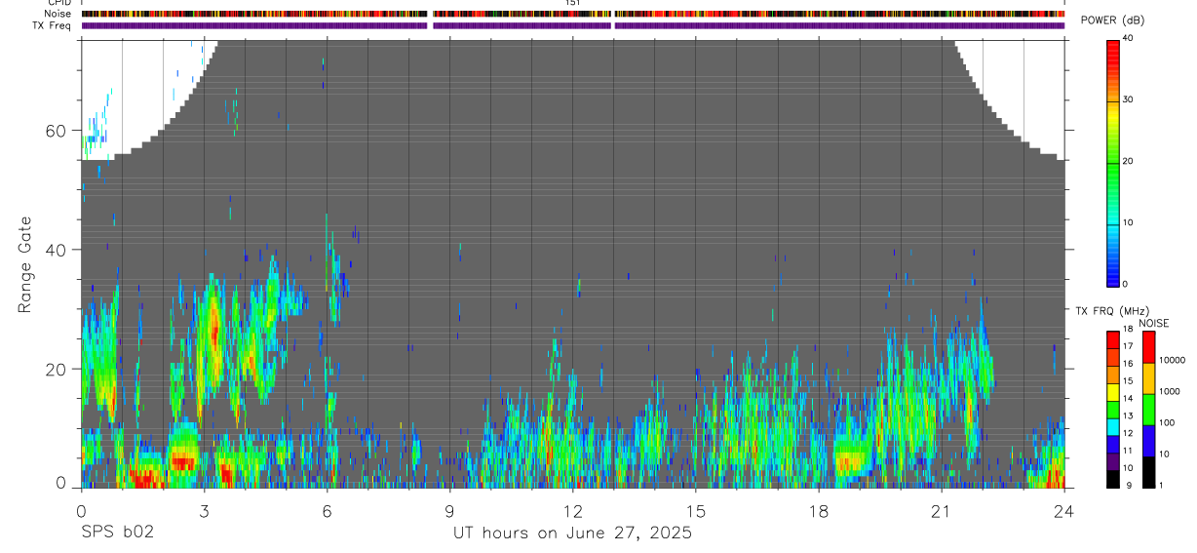Click the TX FRQ (MHz) color legend
Image resolution: width=1197 pixels, height=553 pixels.
point(1113,410)
